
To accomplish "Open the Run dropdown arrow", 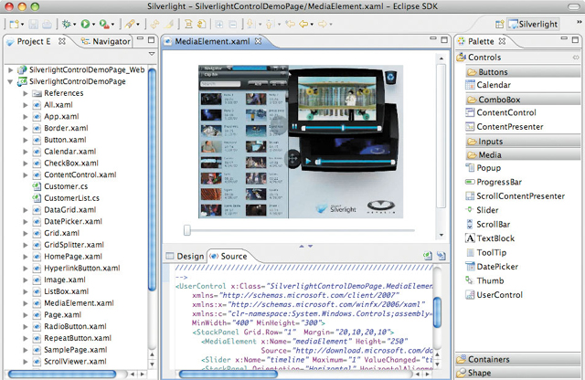I will [93, 25].
